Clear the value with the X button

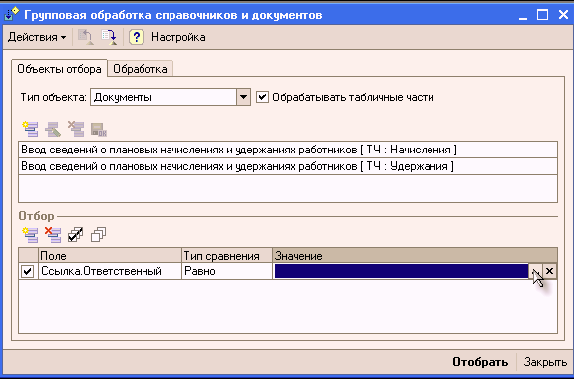549,271
